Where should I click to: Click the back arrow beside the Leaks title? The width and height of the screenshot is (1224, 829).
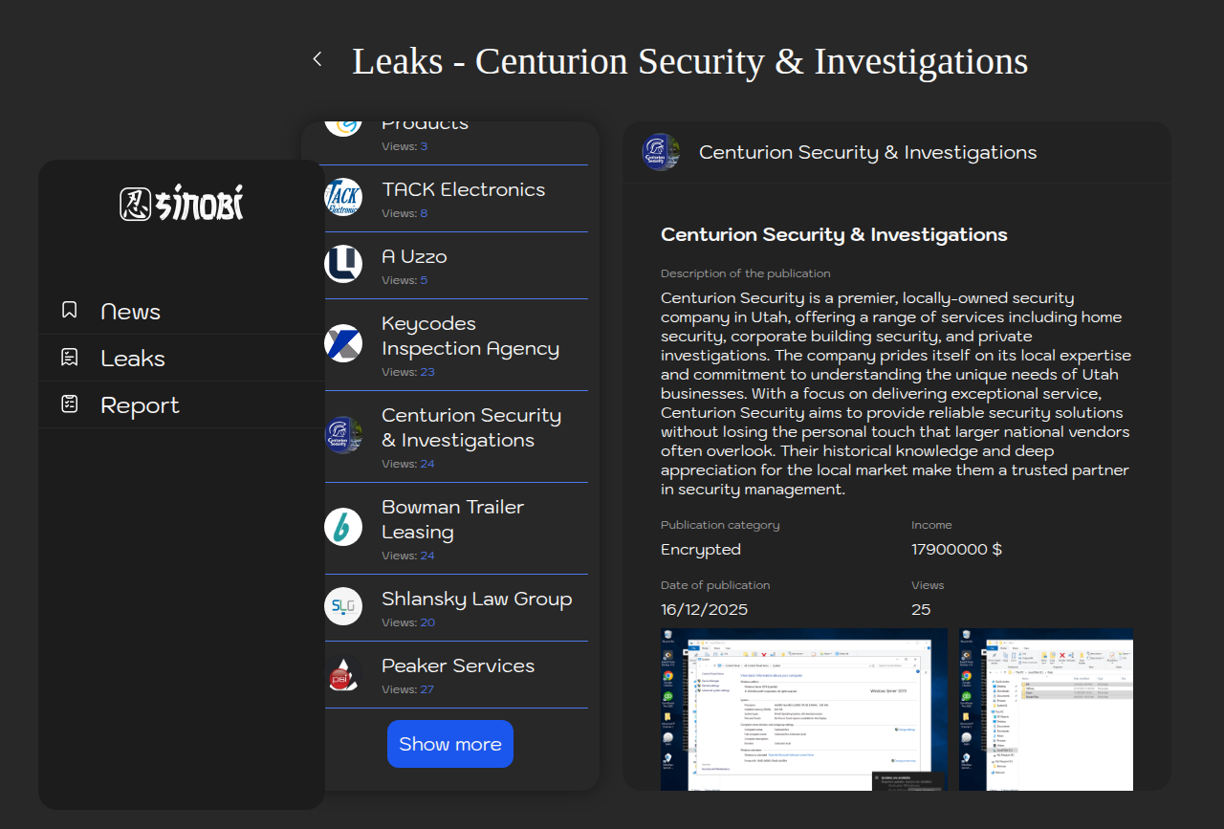coord(317,59)
